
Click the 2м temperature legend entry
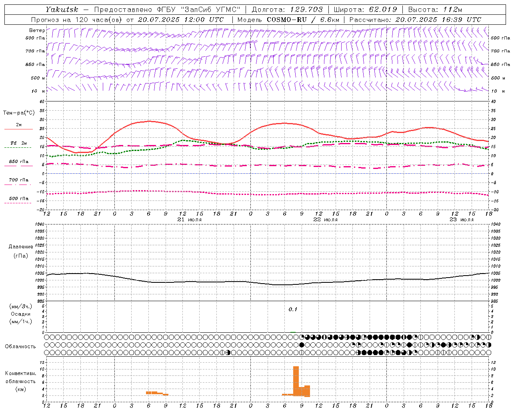click(x=19, y=125)
